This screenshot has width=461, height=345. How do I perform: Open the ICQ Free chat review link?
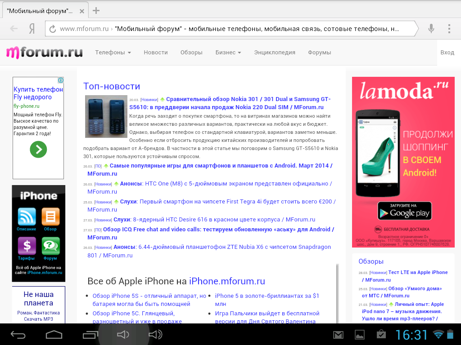211,233
